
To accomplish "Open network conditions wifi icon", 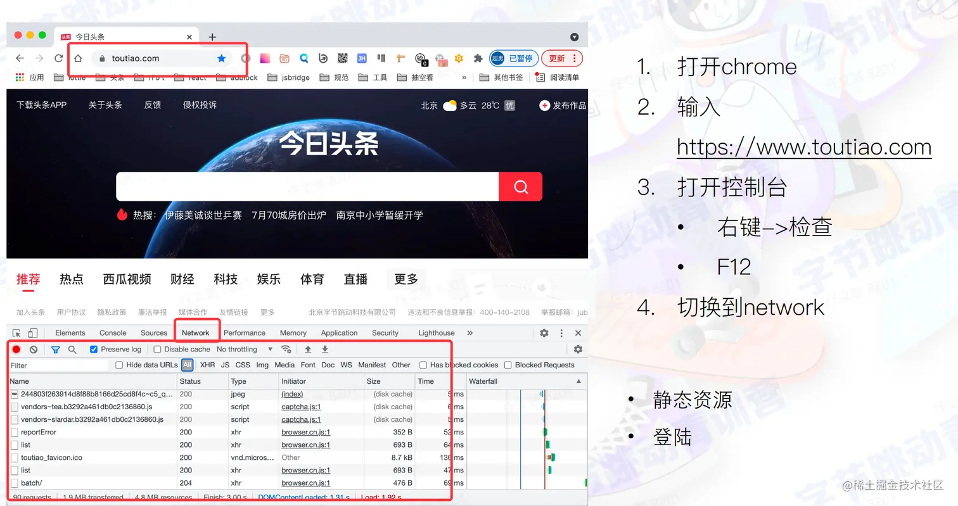I will pyautogui.click(x=286, y=349).
